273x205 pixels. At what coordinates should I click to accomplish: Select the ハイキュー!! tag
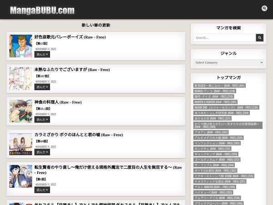213,192
